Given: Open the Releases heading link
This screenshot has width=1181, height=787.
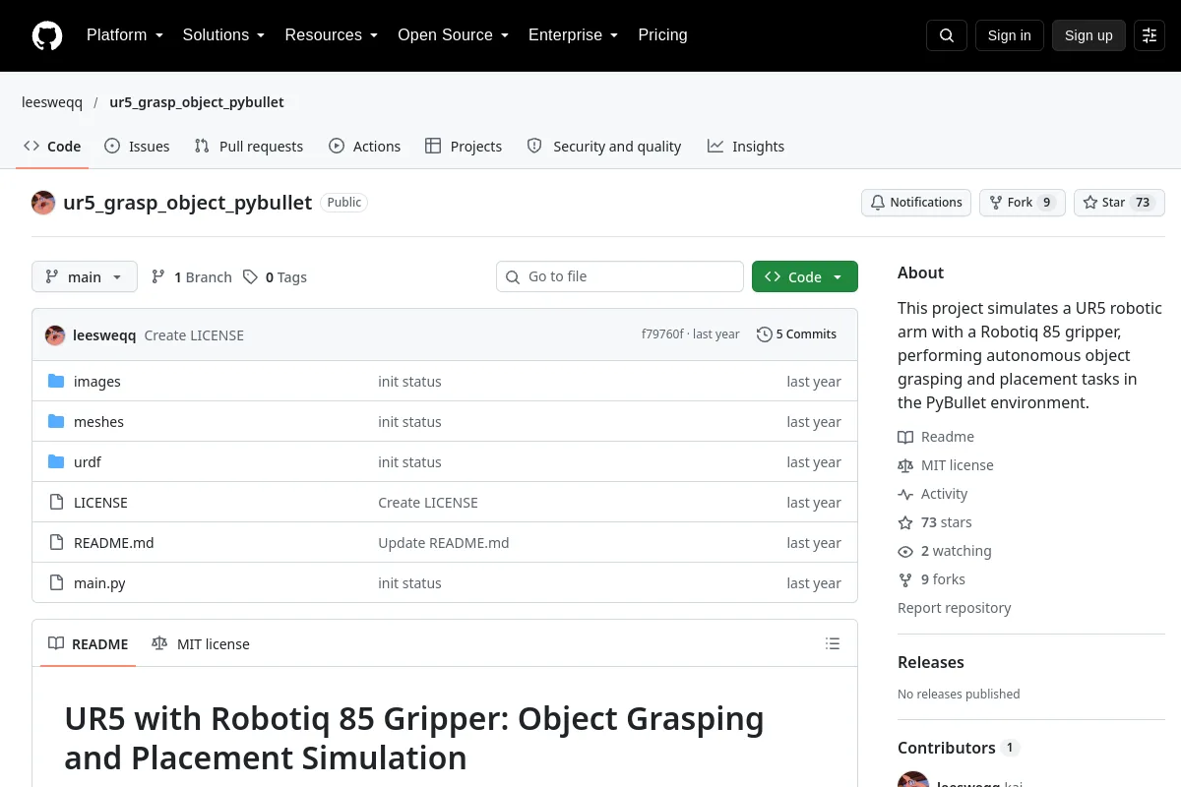Looking at the screenshot, I should [x=931, y=662].
